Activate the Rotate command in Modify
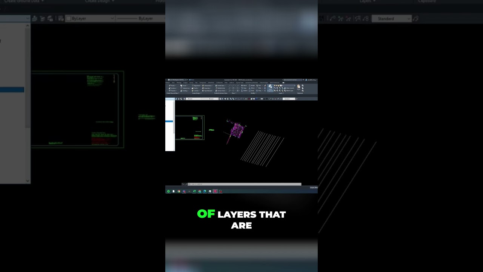Viewport: 483px width, 272px height. tap(252, 85)
